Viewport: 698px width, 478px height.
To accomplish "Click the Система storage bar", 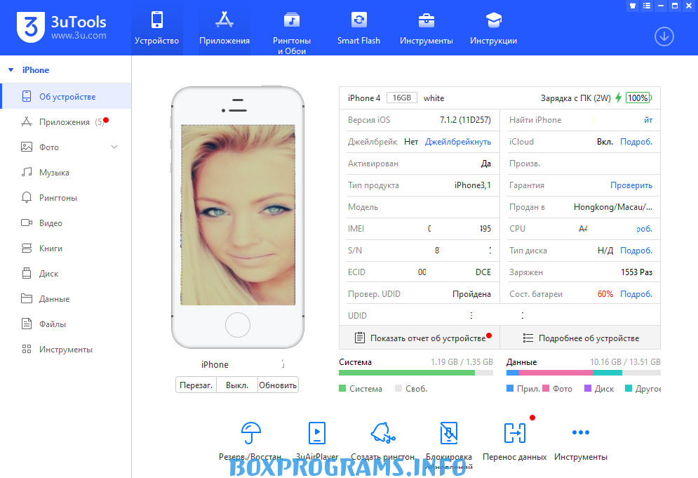I will click(x=416, y=373).
